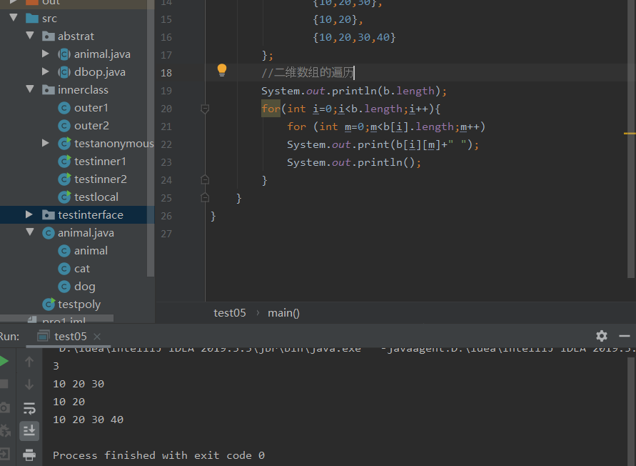
Task: Expand animal.java under abstrat
Action: (x=46, y=54)
